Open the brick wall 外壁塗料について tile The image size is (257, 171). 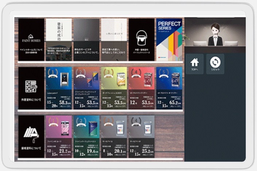tap(31, 88)
